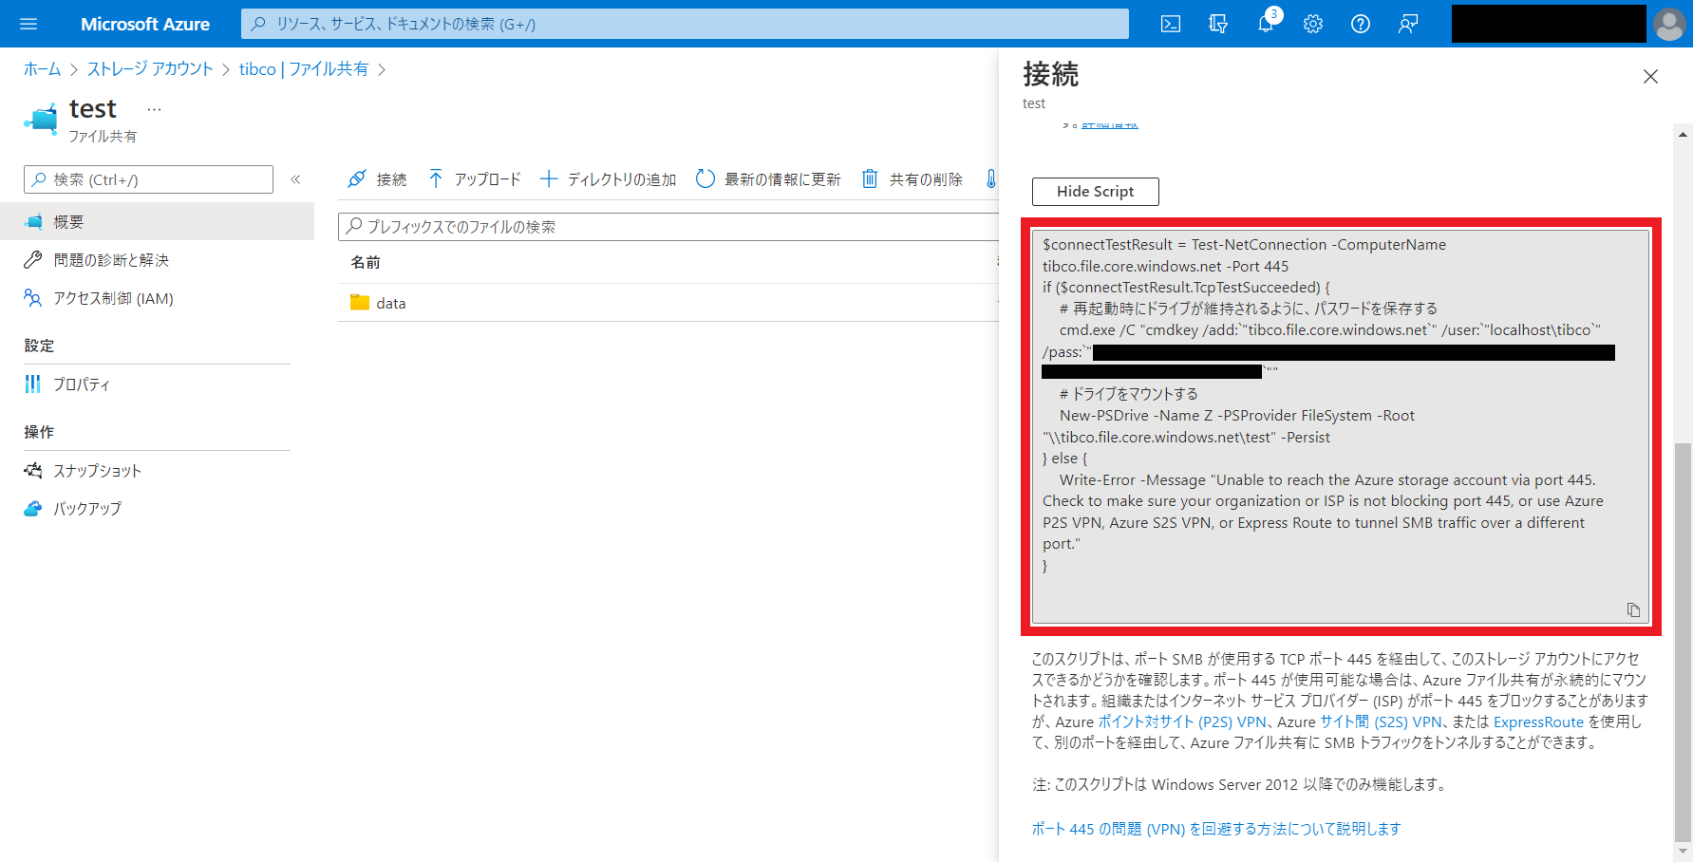Open the help question mark icon
Screen dimensions: 1693x862
click(x=1361, y=24)
